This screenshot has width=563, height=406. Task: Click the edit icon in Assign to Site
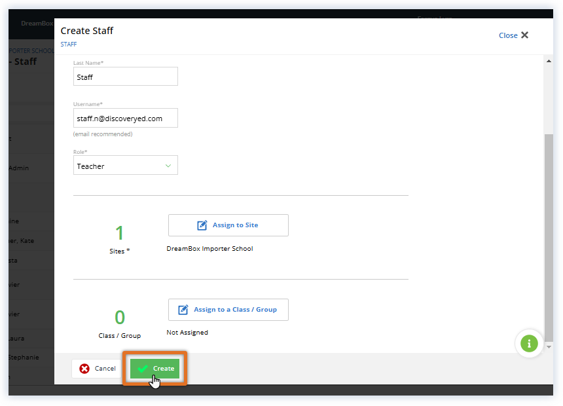(x=202, y=225)
